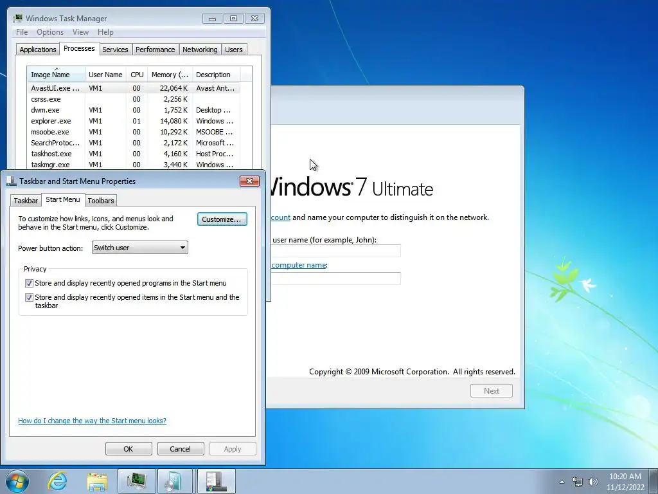Click the user name field in setup
The height and width of the screenshot is (494, 658).
click(335, 251)
